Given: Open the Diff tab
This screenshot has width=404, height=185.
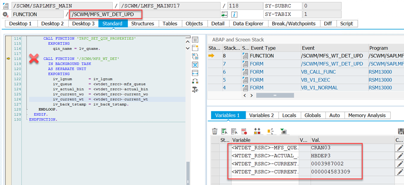Looking at the screenshot, I should [x=328, y=24].
